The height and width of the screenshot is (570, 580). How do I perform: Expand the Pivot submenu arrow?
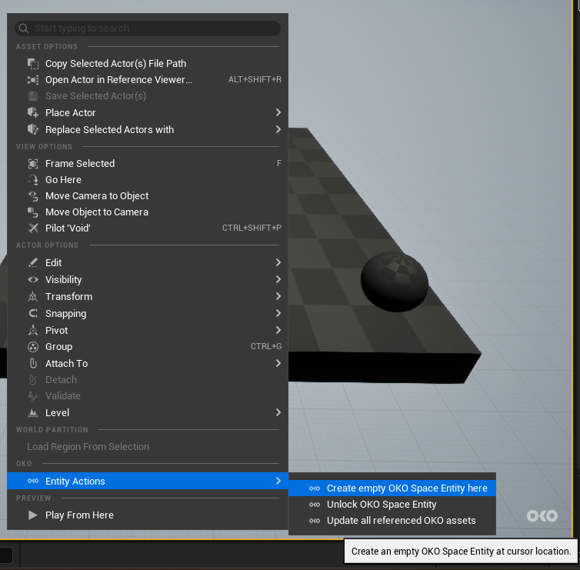pyautogui.click(x=278, y=330)
